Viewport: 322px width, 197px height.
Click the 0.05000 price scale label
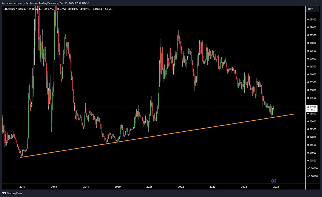pyautogui.click(x=312, y=90)
